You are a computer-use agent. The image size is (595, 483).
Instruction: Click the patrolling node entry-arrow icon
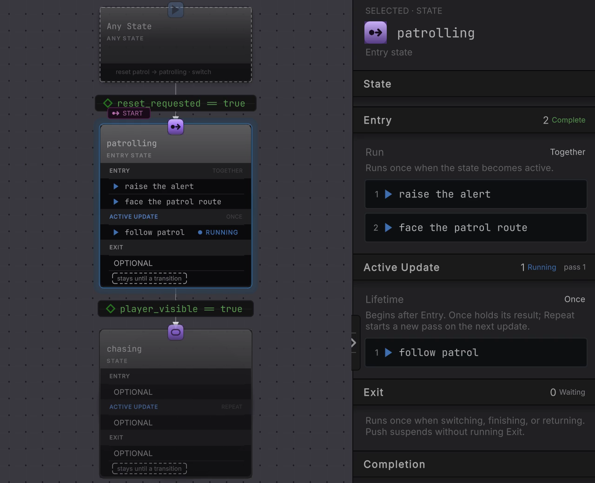click(176, 126)
